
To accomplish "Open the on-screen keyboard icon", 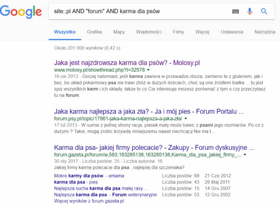I will (x=235, y=12).
